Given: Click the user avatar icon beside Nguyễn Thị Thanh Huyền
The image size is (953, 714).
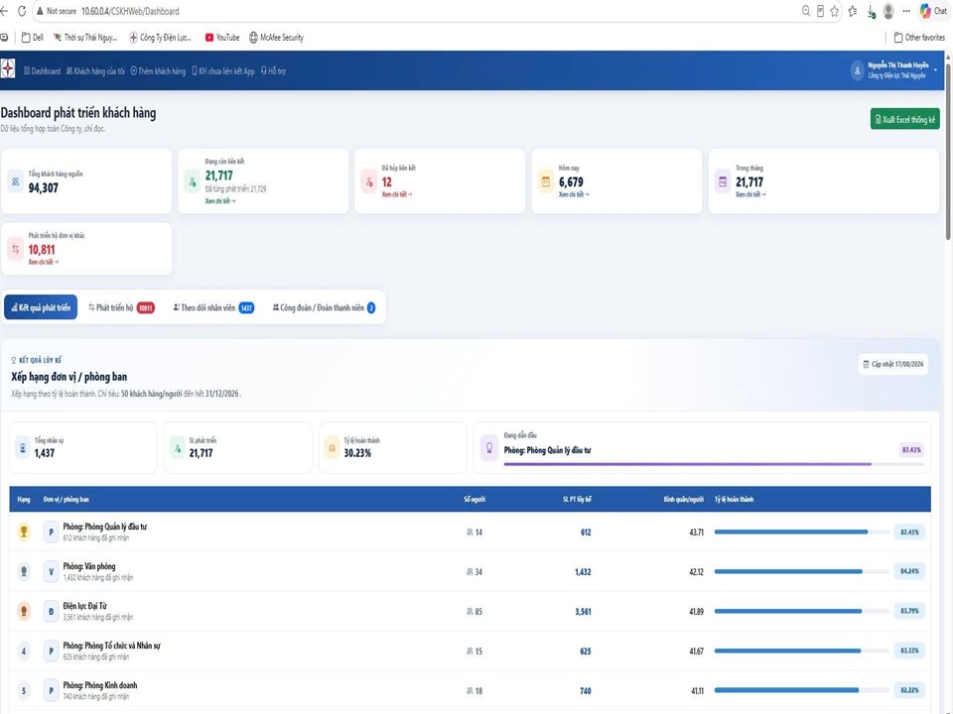Looking at the screenshot, I should click(x=857, y=70).
